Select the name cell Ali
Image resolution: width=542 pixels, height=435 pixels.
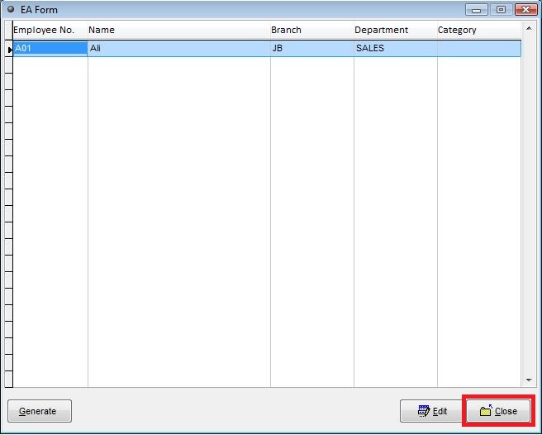pos(179,48)
